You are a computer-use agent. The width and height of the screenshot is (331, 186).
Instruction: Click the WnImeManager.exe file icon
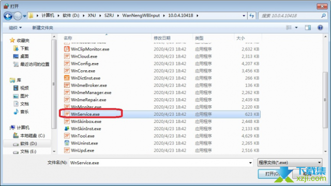(x=67, y=92)
